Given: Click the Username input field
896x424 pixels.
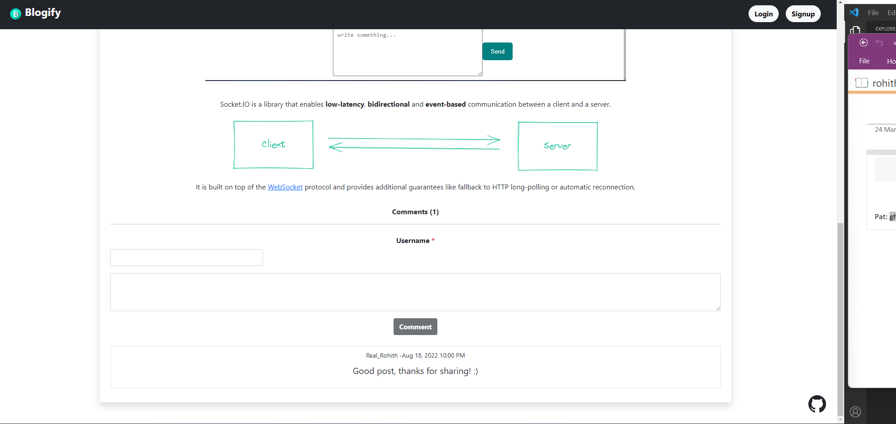Looking at the screenshot, I should 186,257.
